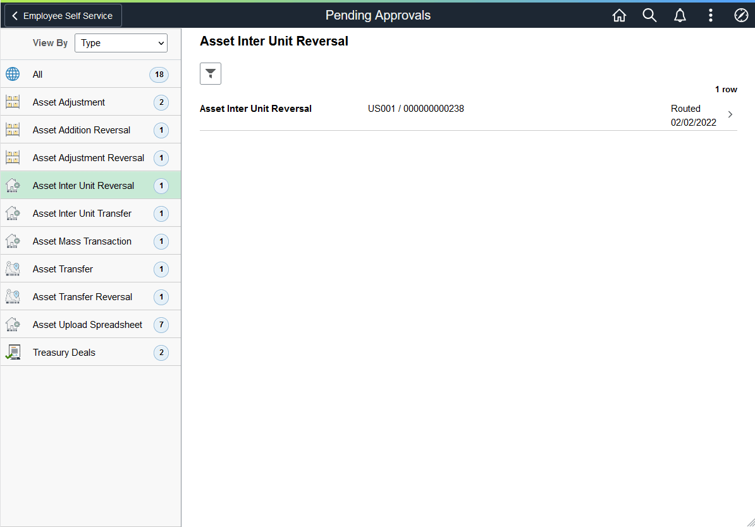Collapse back with Employee Self Service chevron
Screen dimensions: 755x527
click(14, 15)
